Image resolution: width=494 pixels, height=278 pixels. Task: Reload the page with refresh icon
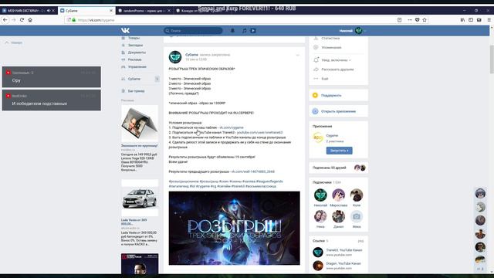pos(22,20)
